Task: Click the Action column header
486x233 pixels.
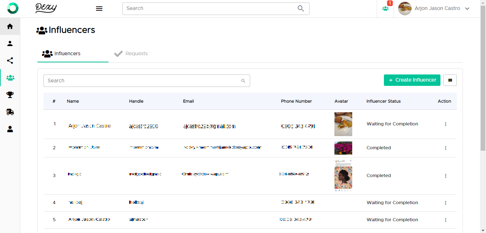Action: point(444,101)
